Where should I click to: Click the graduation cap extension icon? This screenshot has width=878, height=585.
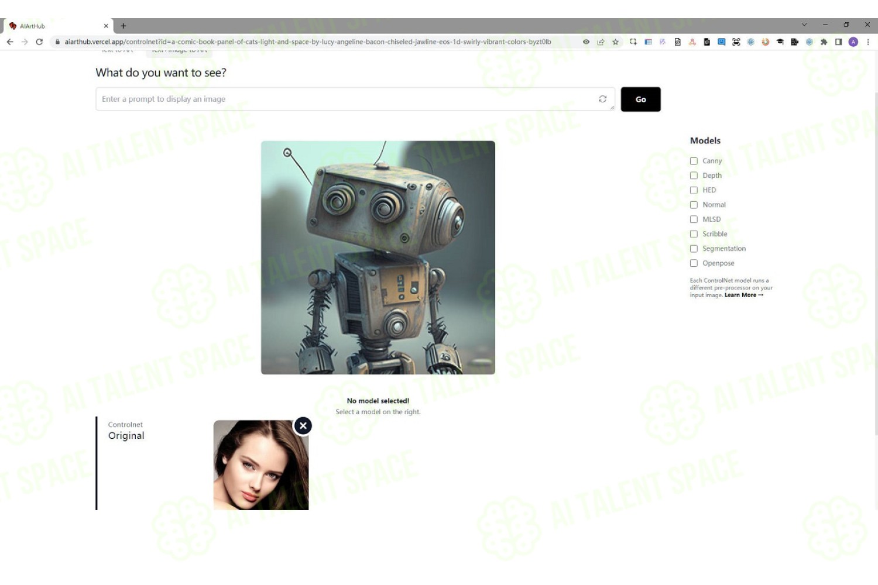[780, 42]
